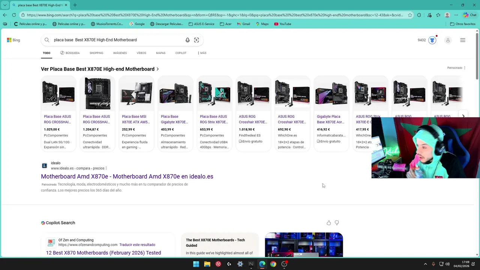
Task: Switch to SHOPPING tab
Action: click(x=96, y=53)
